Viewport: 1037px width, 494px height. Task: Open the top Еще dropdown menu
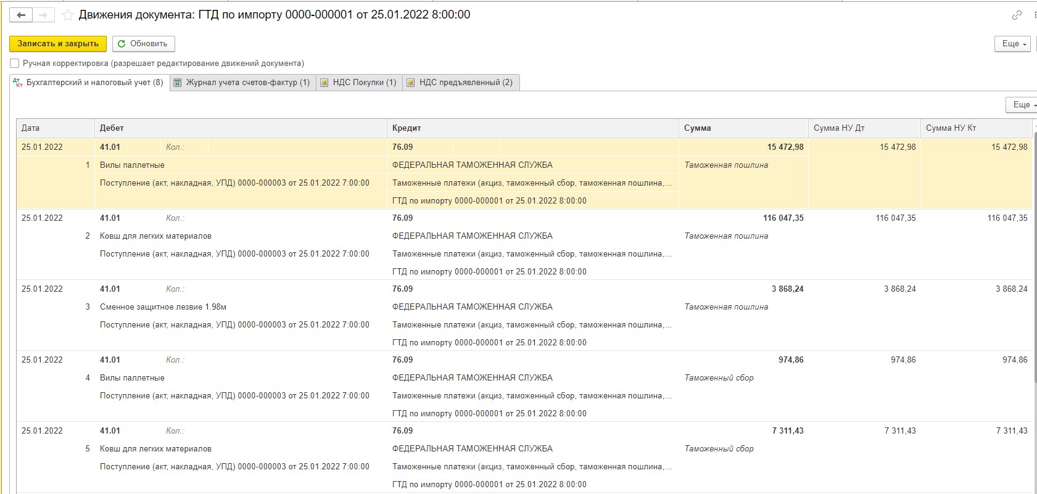point(1012,44)
